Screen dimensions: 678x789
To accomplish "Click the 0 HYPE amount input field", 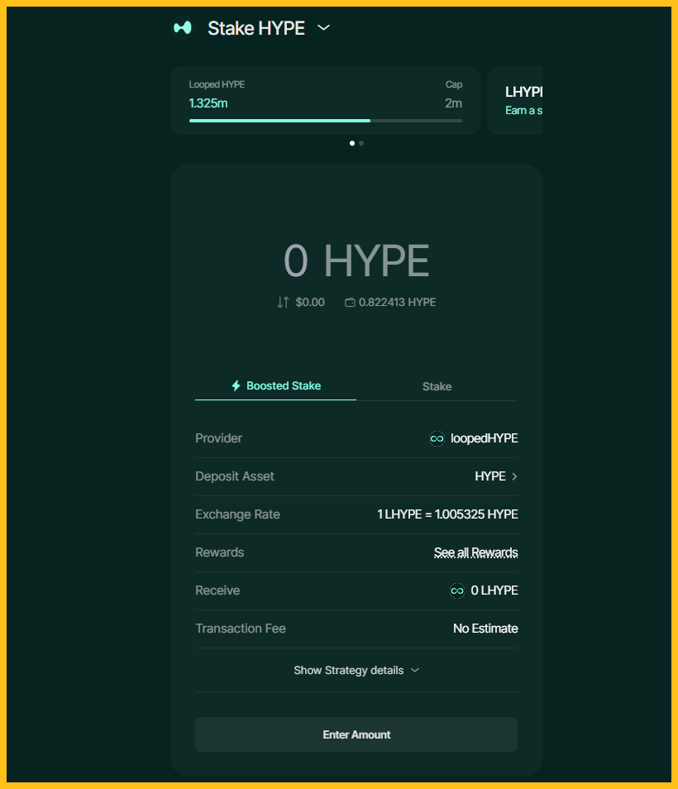I will [x=356, y=259].
